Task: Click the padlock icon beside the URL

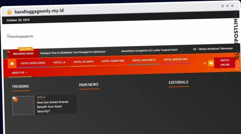Action: (x=9, y=12)
